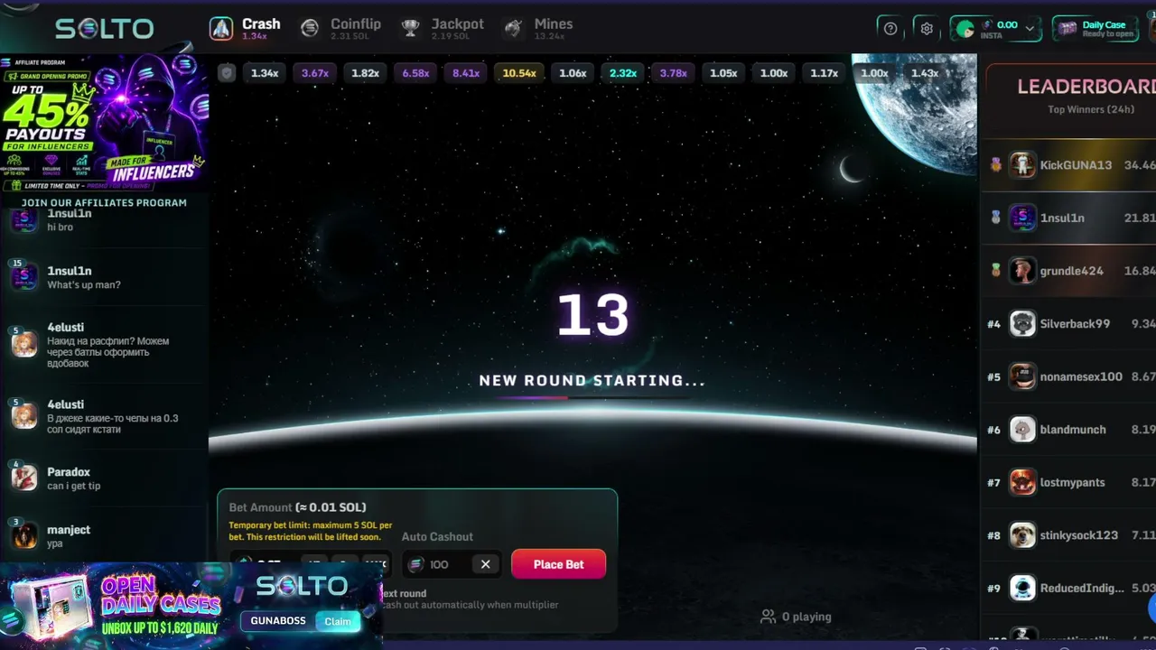
Task: Click lostmypants's leaderboard avatar
Action: click(x=1022, y=482)
